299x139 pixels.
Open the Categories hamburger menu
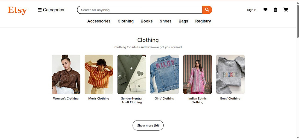tap(51, 10)
